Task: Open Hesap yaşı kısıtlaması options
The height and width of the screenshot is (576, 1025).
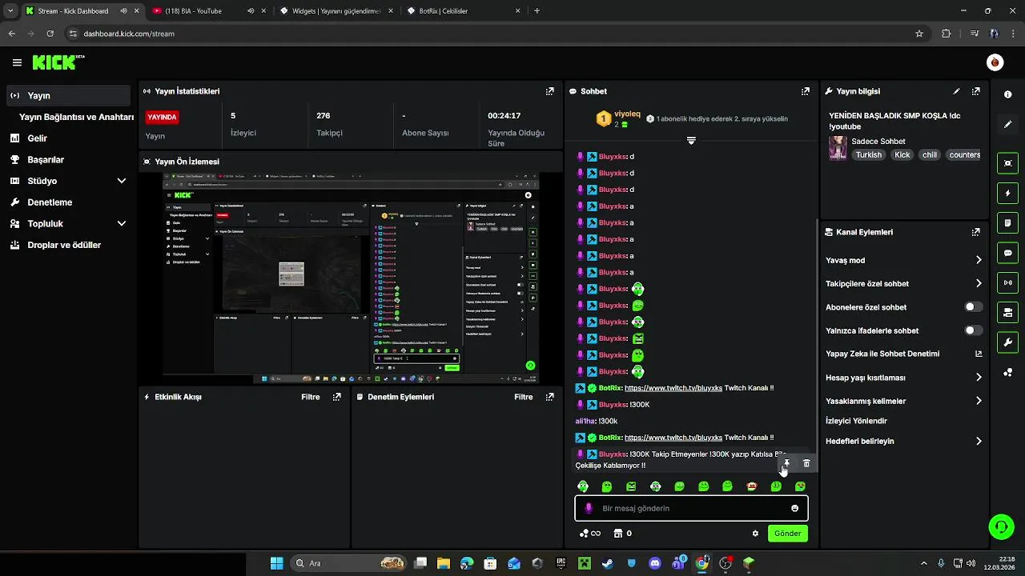Action: tap(903, 378)
